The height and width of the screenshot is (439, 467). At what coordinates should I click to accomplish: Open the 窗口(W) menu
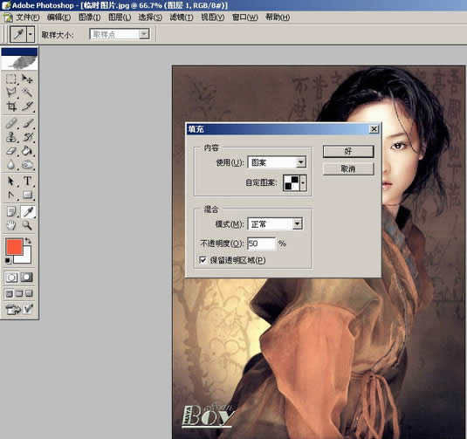pyautogui.click(x=244, y=17)
